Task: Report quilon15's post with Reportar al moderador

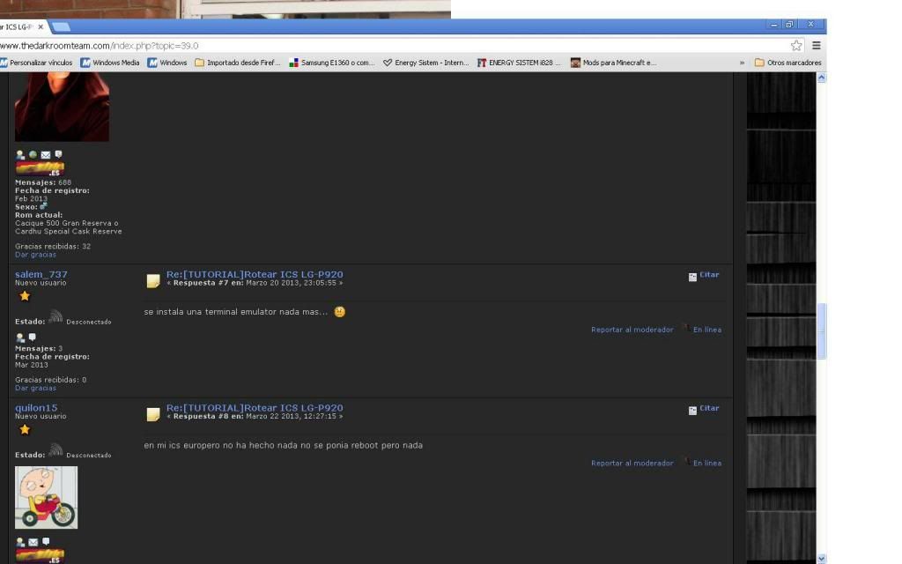Action: pos(632,463)
